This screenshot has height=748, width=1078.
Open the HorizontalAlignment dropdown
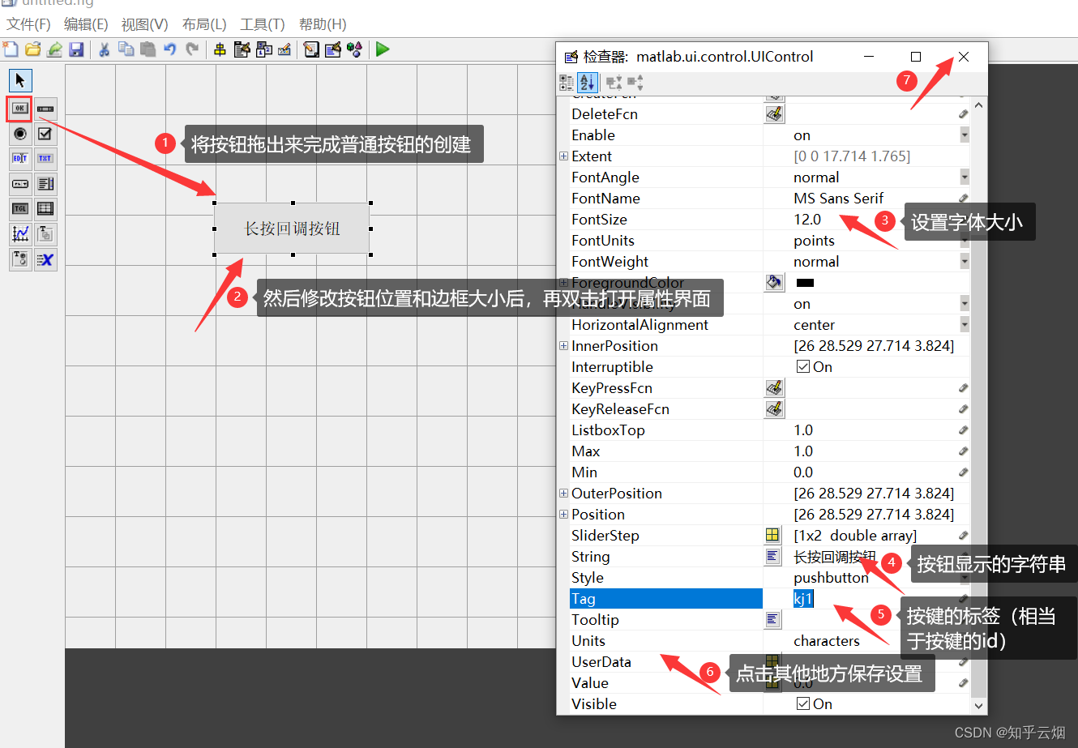[965, 324]
